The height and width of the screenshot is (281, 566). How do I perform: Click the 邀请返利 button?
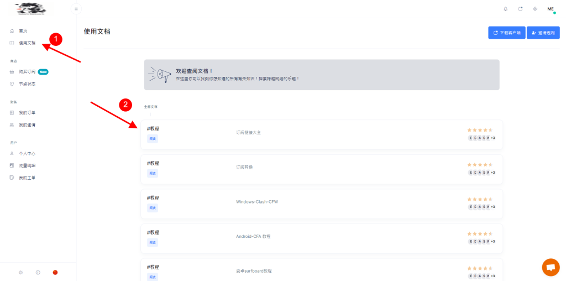pyautogui.click(x=543, y=33)
